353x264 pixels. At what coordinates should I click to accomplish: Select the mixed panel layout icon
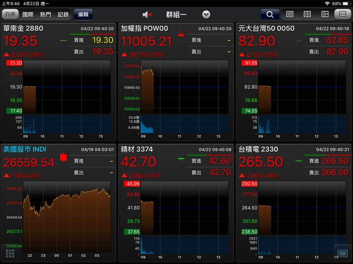tap(325, 15)
